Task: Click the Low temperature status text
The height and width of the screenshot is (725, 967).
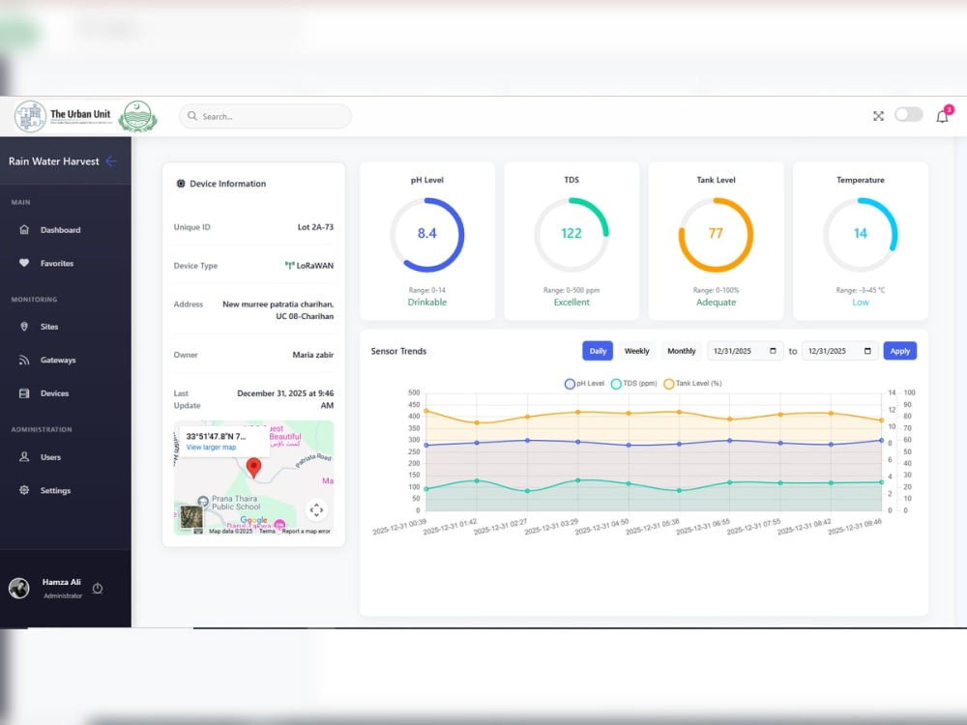Action: [x=861, y=302]
